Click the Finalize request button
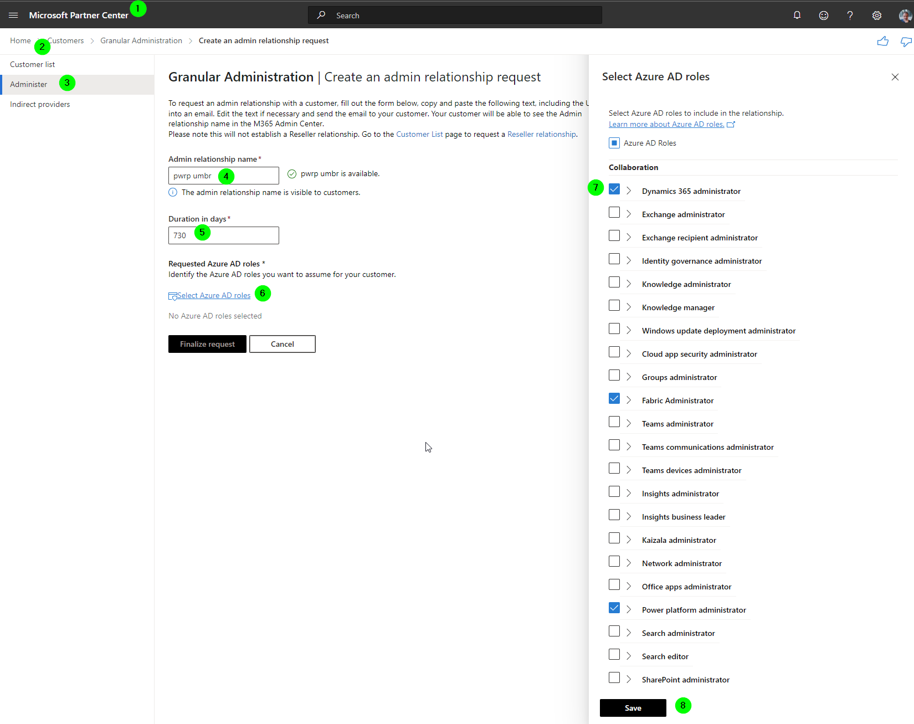This screenshot has height=724, width=914. point(207,344)
